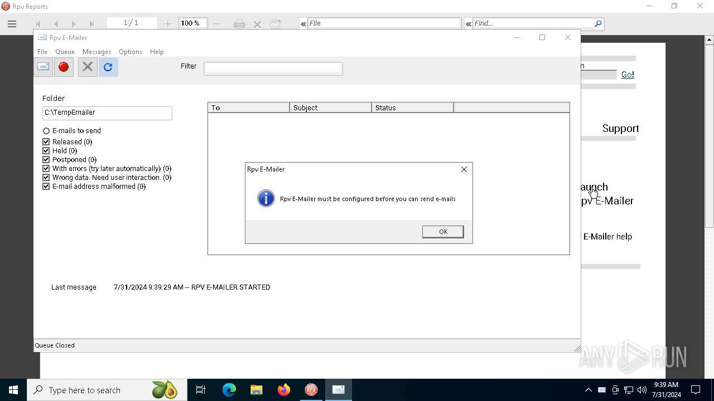Image resolution: width=714 pixels, height=401 pixels.
Task: Click the PDF export icon
Action: click(275, 23)
